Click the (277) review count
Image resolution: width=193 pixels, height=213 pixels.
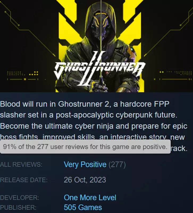pyautogui.click(x=117, y=165)
